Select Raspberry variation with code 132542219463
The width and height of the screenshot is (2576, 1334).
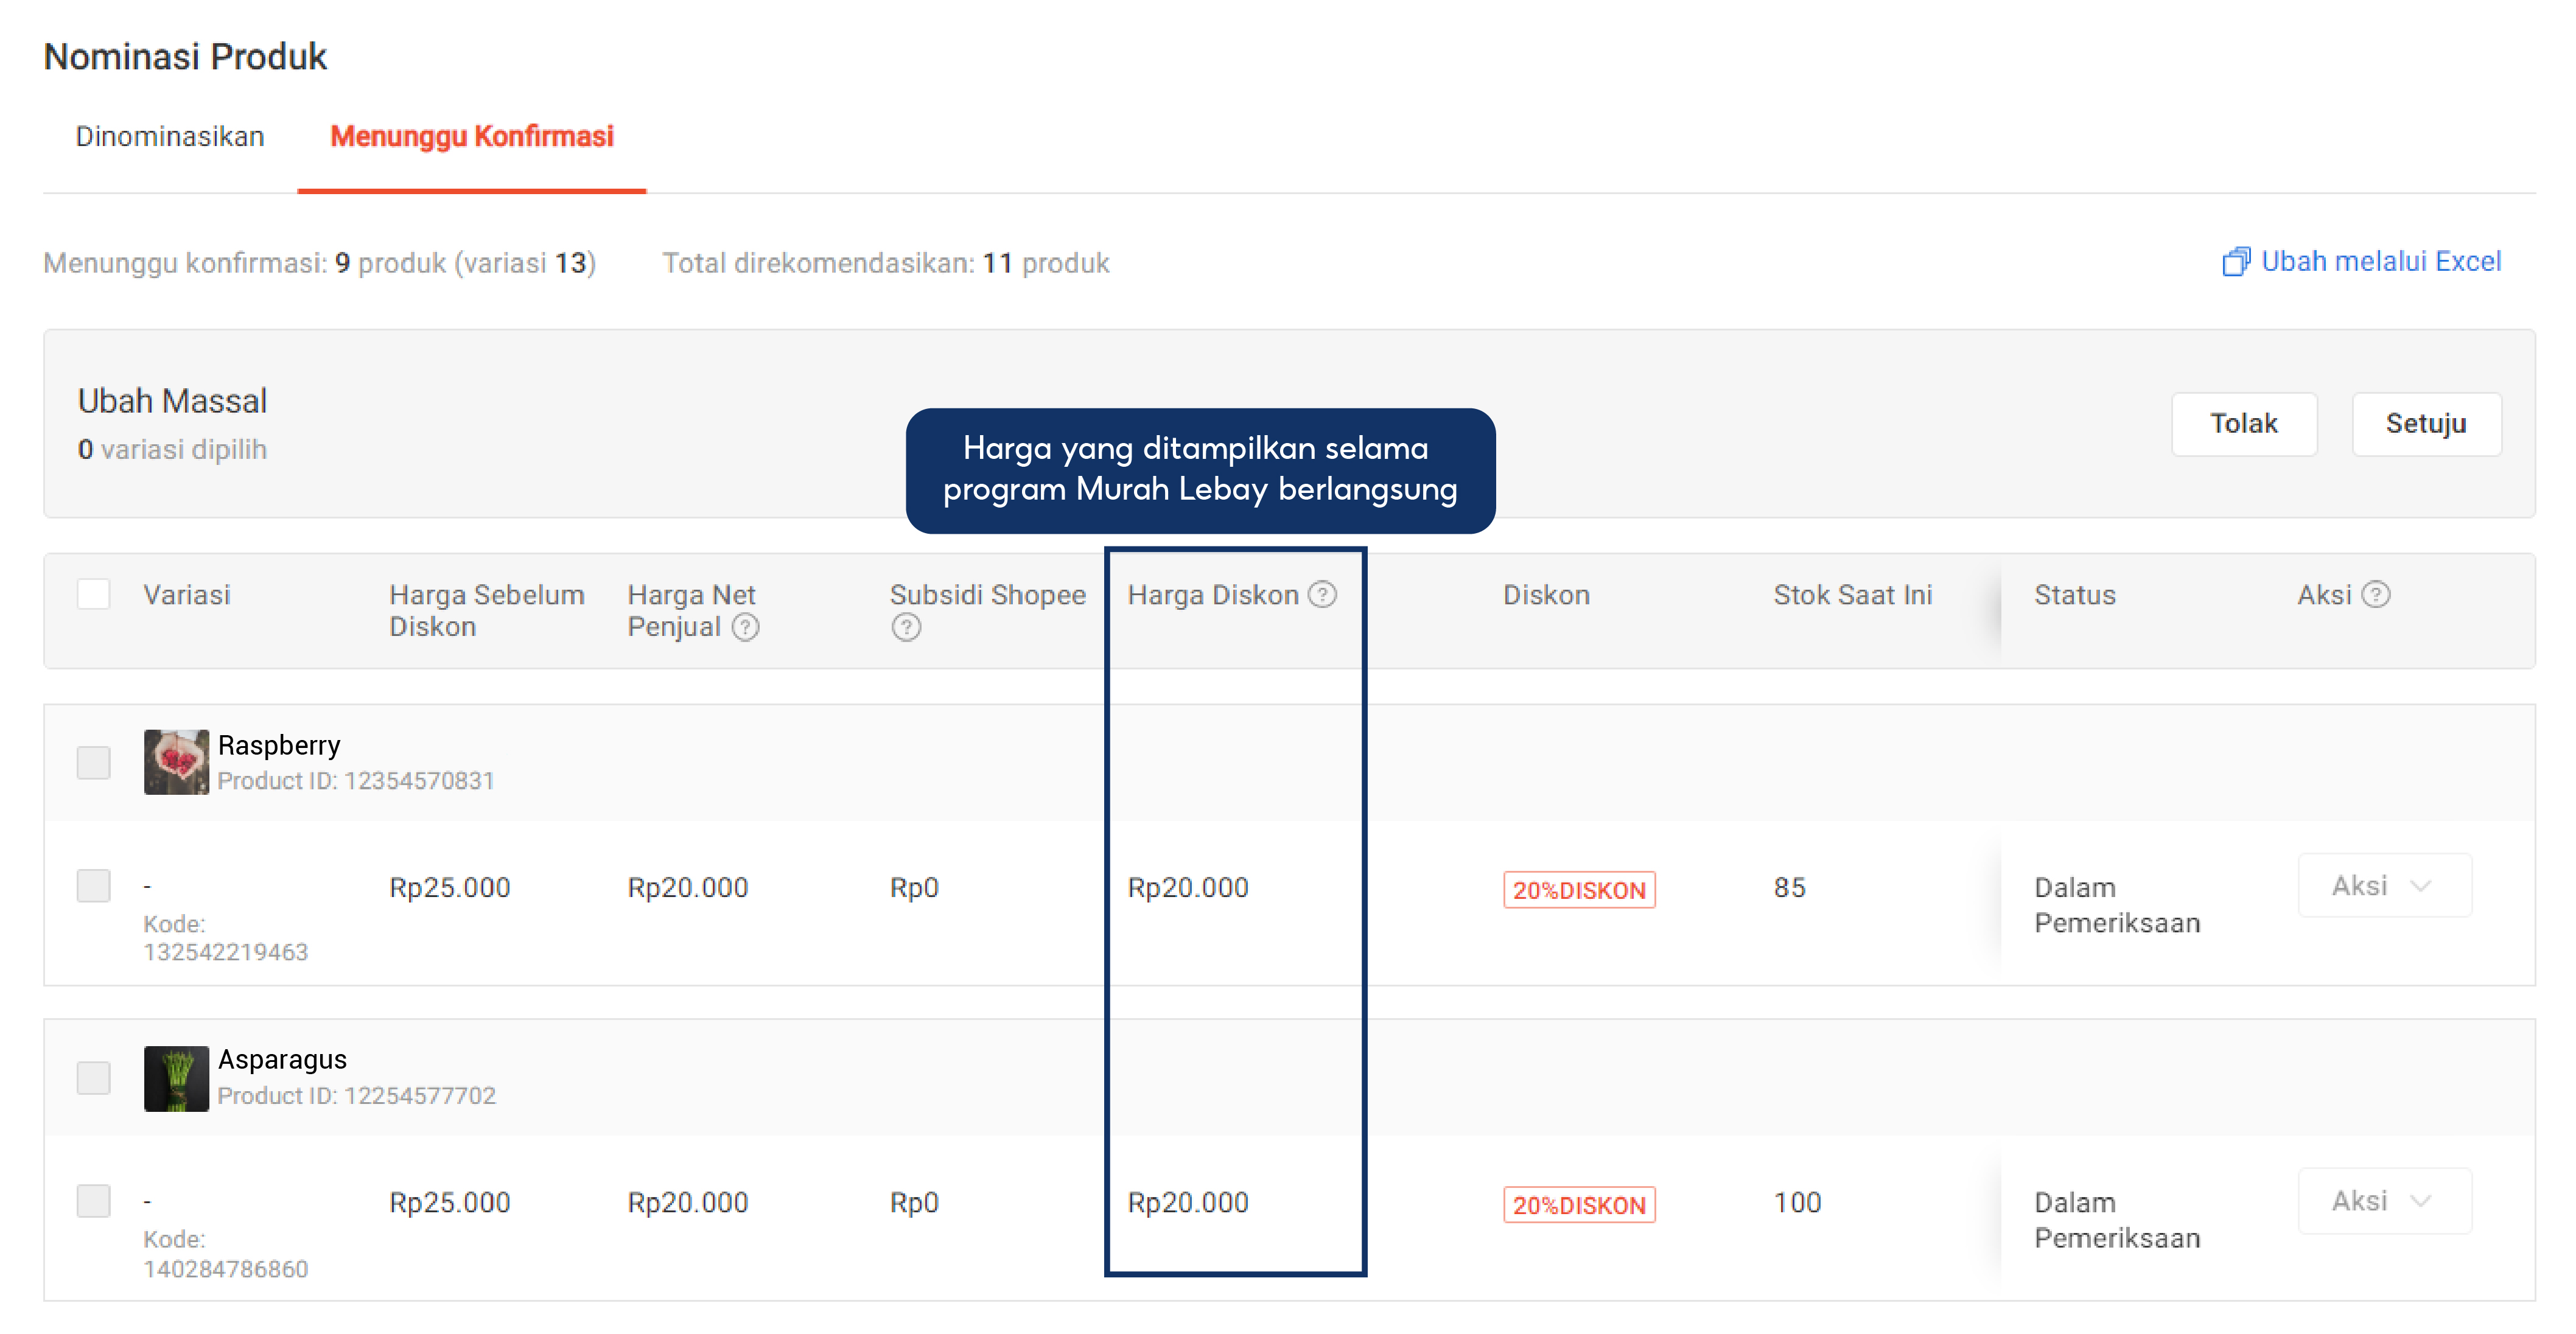[94, 886]
